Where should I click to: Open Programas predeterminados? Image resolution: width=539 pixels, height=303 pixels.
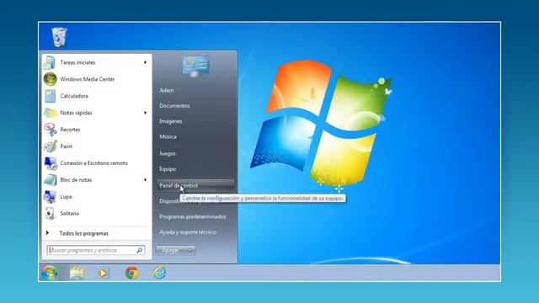pos(193,216)
